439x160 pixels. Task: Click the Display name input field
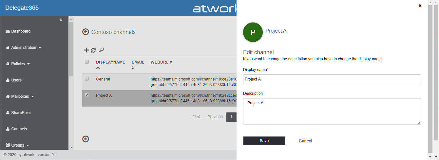332,79
